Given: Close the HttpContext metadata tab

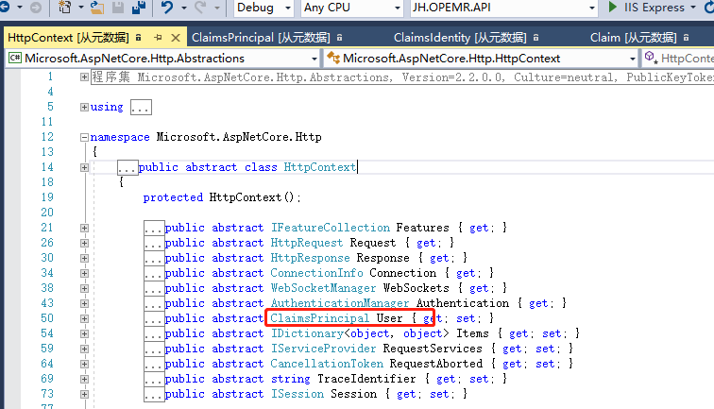Looking at the screenshot, I should pos(176,38).
